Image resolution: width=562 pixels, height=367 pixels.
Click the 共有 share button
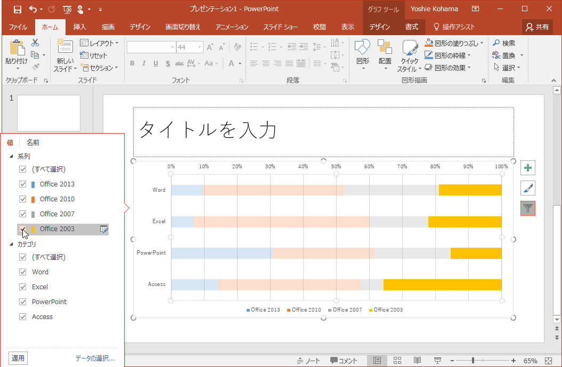(x=537, y=27)
